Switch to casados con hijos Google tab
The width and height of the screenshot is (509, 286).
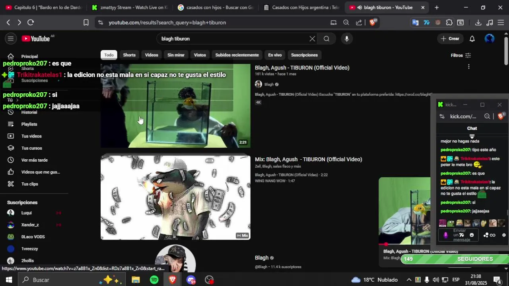tap(216, 8)
